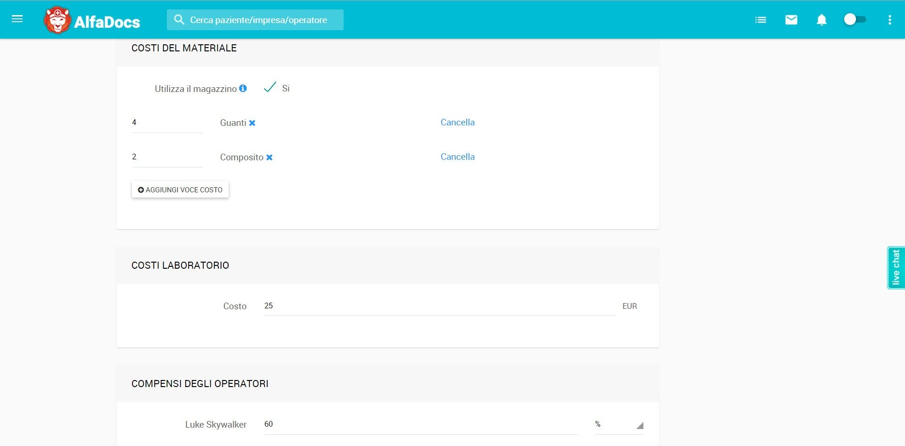Screen dimensions: 905x446
Task: Open the hamburger navigation menu
Action: pyautogui.click(x=17, y=19)
